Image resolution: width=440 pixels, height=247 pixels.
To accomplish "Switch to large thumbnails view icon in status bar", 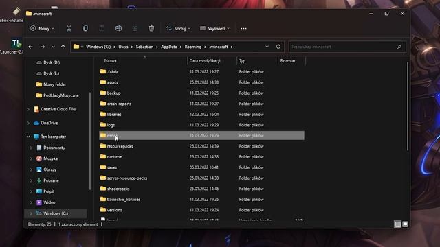I will [x=405, y=224].
